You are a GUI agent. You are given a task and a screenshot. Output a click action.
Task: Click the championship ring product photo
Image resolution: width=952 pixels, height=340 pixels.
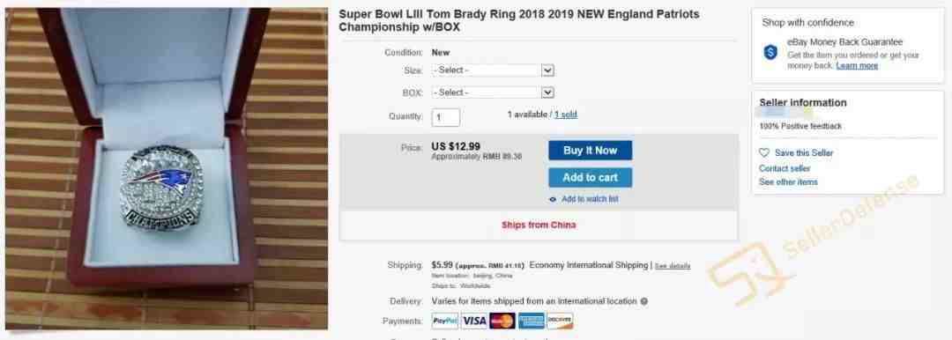tap(167, 168)
